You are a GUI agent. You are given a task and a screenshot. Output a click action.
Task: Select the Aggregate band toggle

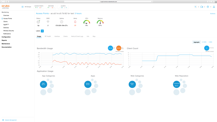[x=196, y=42]
